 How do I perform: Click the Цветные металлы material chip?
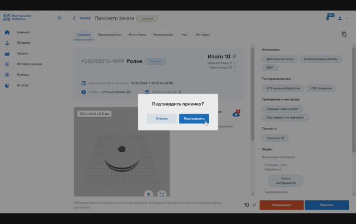point(280,59)
